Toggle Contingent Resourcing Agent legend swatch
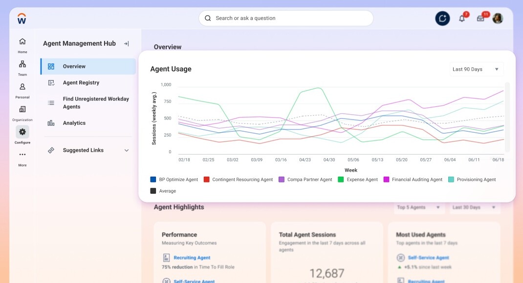The width and height of the screenshot is (523, 283). point(206,180)
